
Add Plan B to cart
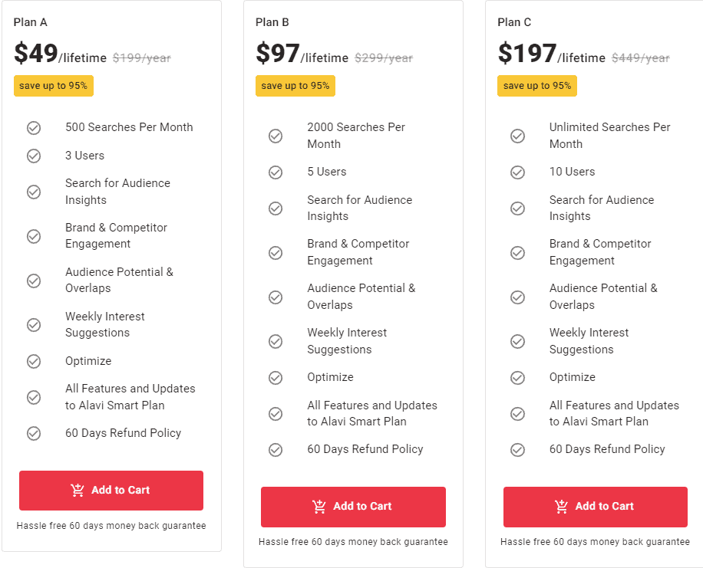[x=353, y=507]
